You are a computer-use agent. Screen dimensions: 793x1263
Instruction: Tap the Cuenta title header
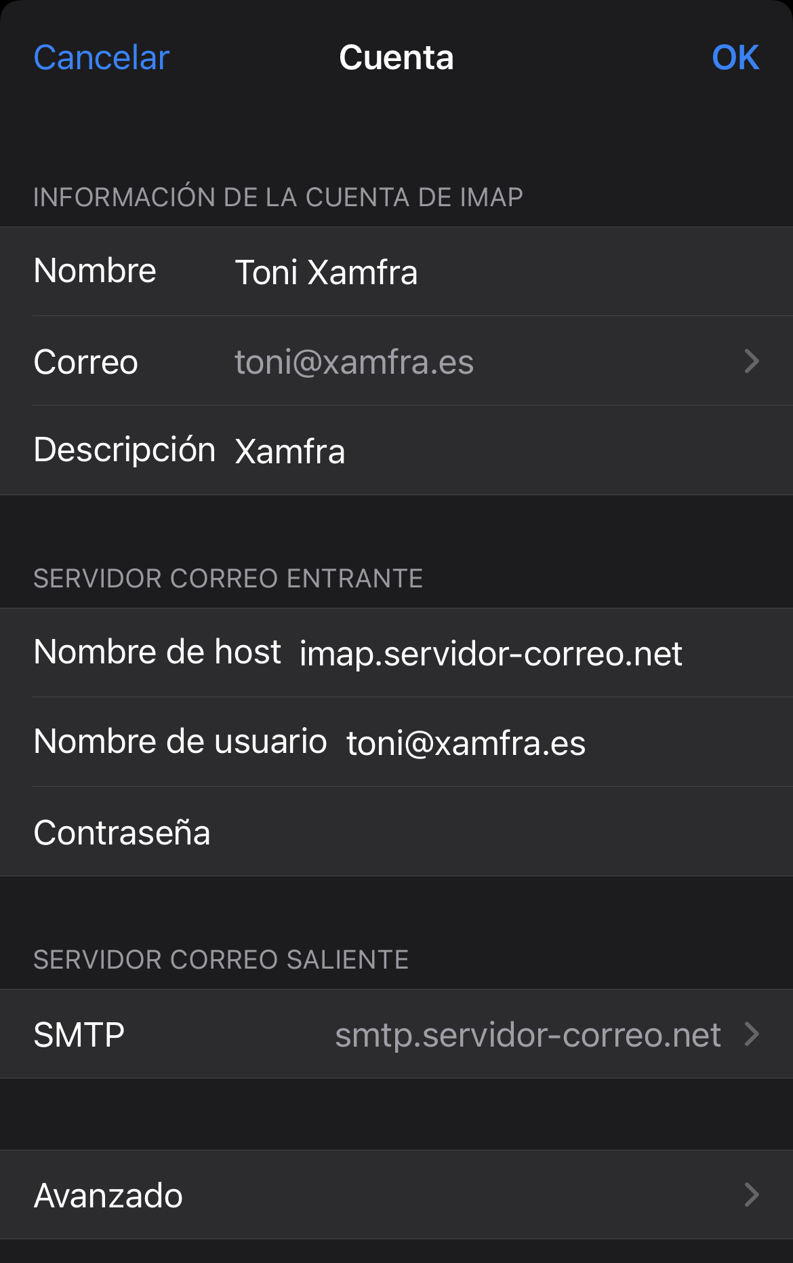[396, 58]
